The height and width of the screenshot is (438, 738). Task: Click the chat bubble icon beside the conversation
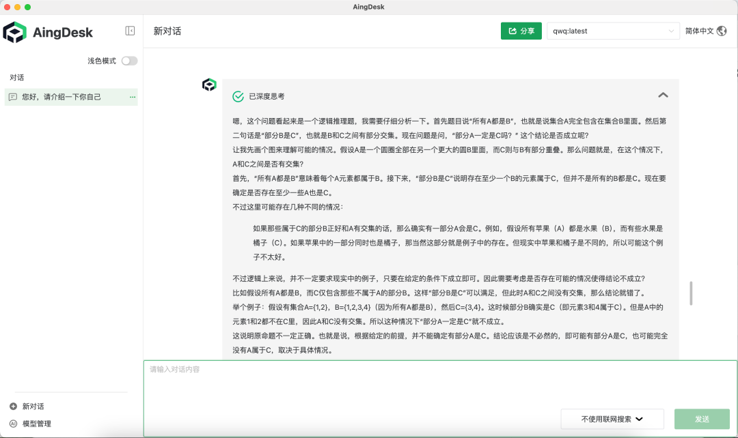13,97
